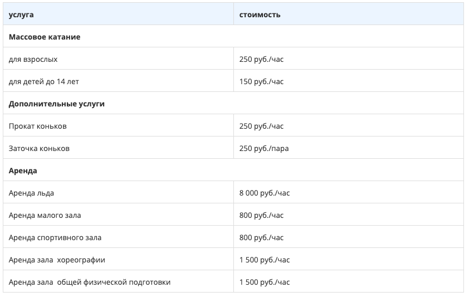The height and width of the screenshot is (297, 469).
Task: Click the "услуга" column header
Action: point(21,14)
